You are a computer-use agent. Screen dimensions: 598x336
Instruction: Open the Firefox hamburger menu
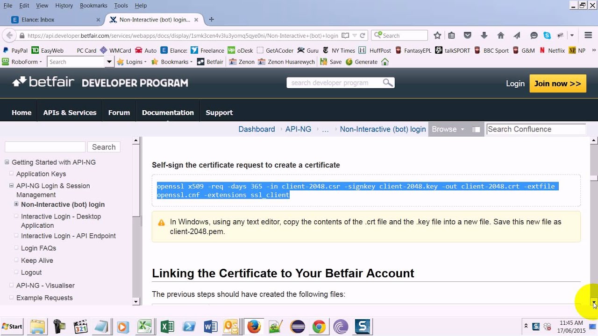(588, 35)
